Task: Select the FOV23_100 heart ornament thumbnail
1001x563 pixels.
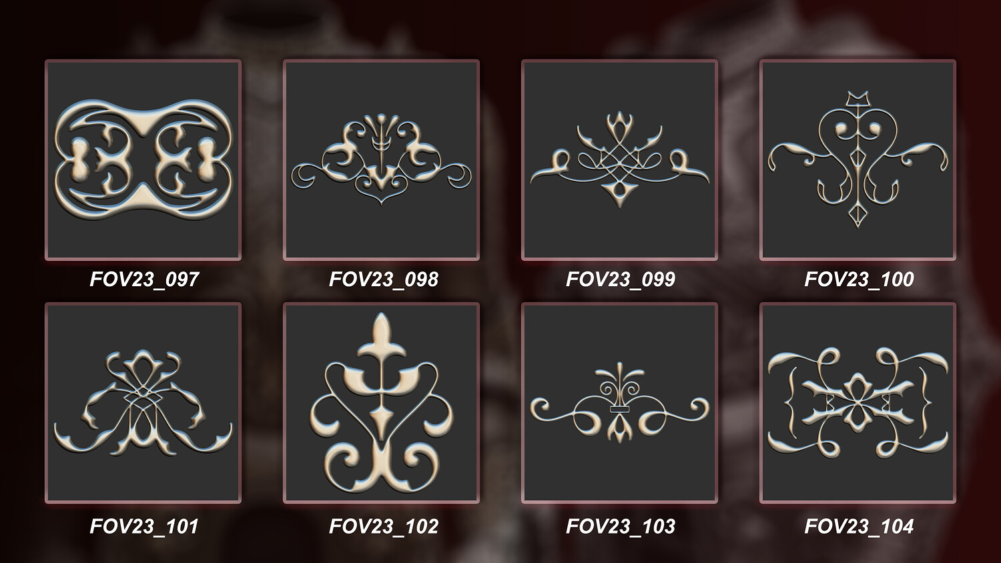Action: click(x=858, y=160)
